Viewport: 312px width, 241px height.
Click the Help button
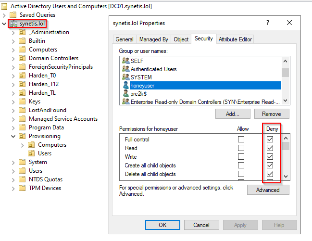click(279, 225)
